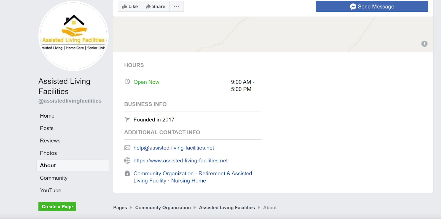This screenshot has width=441, height=219.
Task: Click Community Organization in the breadcrumb
Action: pyautogui.click(x=163, y=207)
